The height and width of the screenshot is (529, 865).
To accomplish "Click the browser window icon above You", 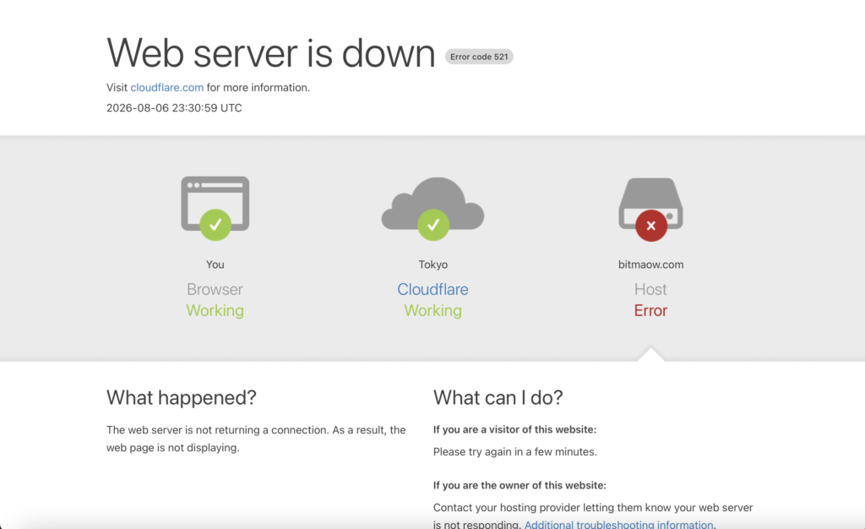I will 215,205.
